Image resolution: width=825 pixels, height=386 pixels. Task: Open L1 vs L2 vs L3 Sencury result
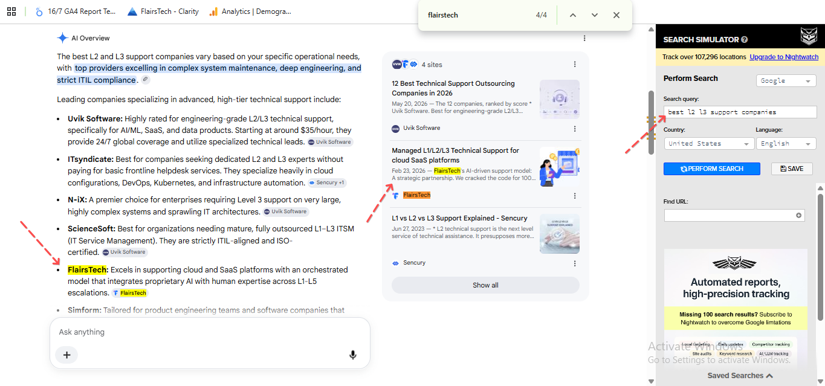(459, 218)
